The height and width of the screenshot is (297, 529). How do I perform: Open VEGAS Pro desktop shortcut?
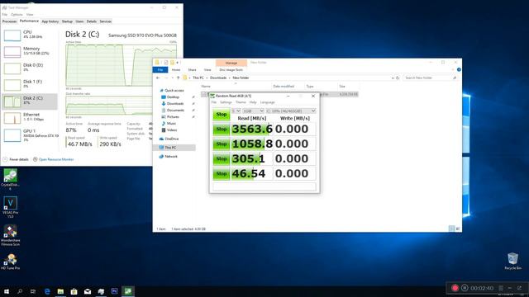10,207
